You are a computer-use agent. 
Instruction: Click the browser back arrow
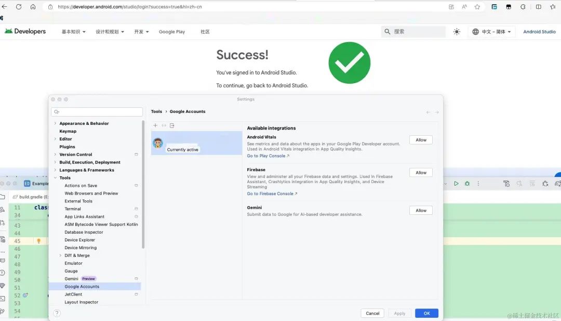pyautogui.click(x=4, y=6)
